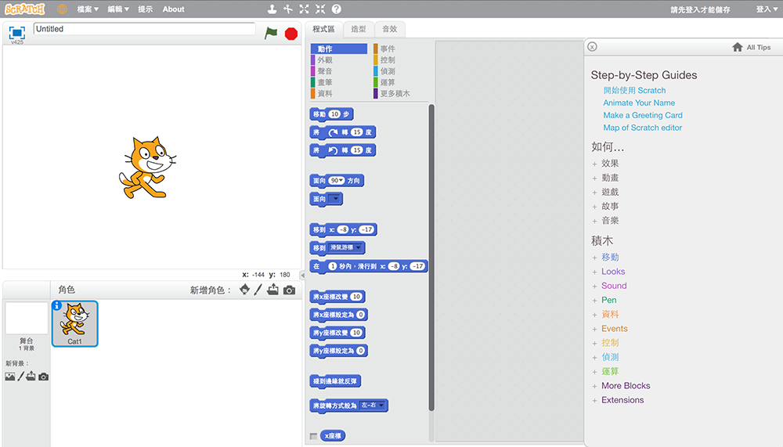Open the empty 面向 target dropdown
Screen dimensions: 783x447
click(x=335, y=199)
